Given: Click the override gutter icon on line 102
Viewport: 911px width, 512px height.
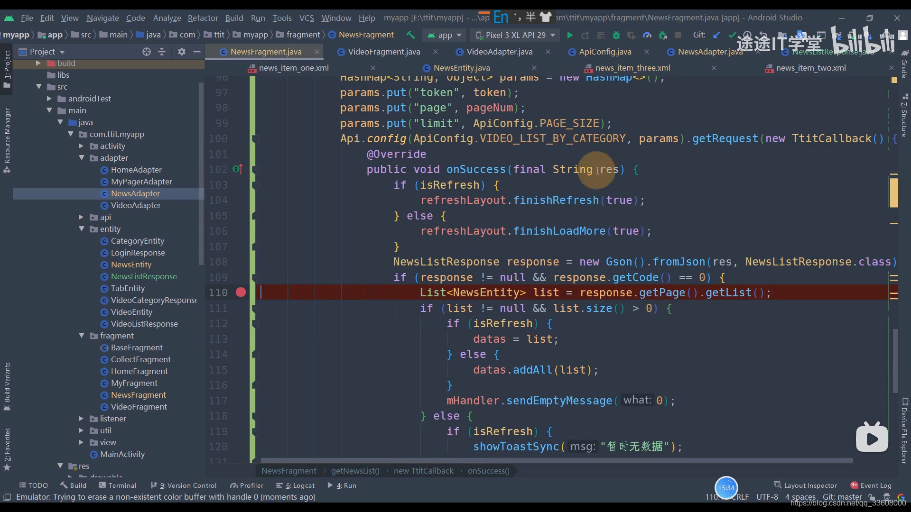Looking at the screenshot, I should (238, 169).
